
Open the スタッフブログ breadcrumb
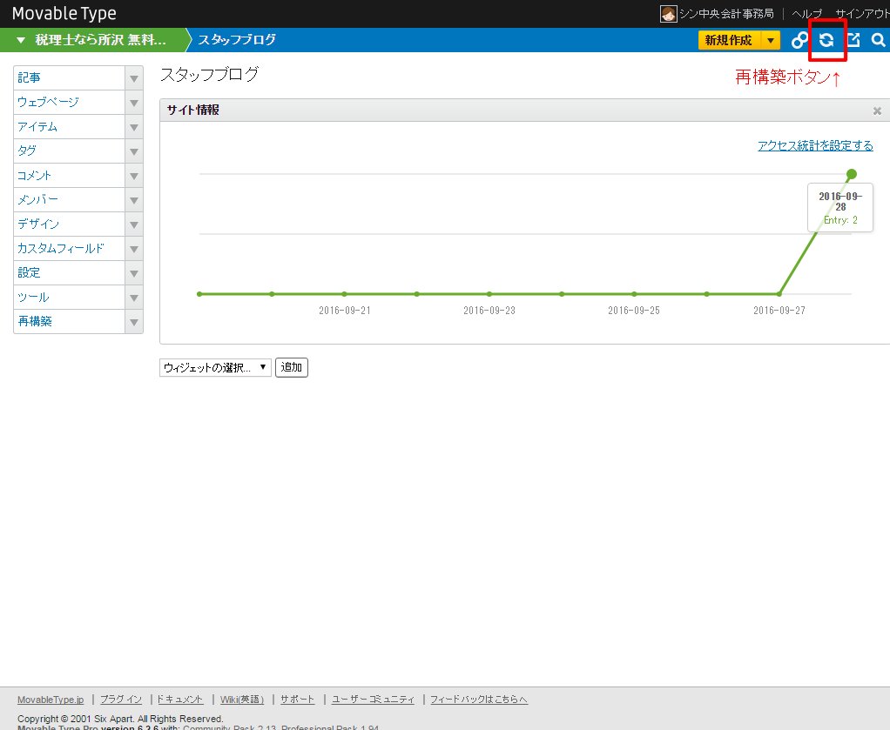(237, 40)
